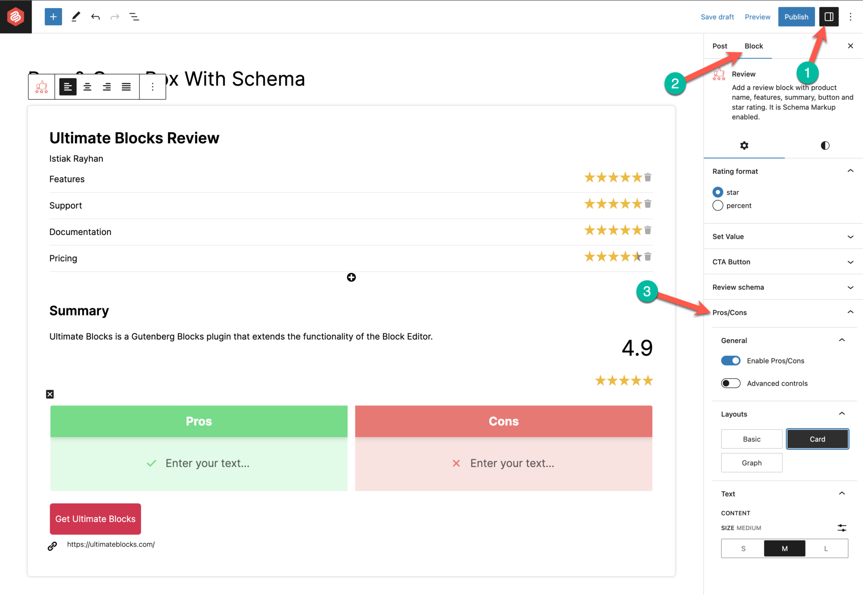This screenshot has width=863, height=595.
Task: Open the editor options three-dot menu
Action: pyautogui.click(x=851, y=17)
